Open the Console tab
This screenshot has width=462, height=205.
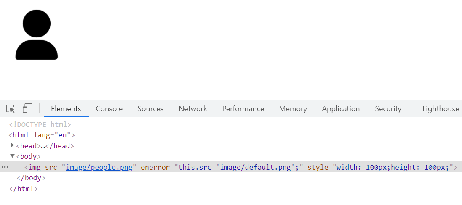point(109,109)
